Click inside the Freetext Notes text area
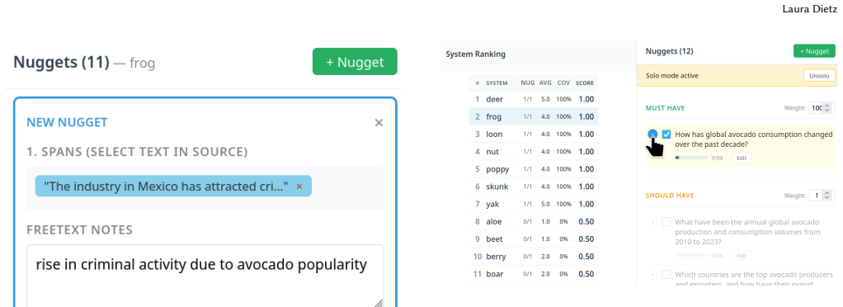This screenshot has width=843, height=307. coord(205,276)
